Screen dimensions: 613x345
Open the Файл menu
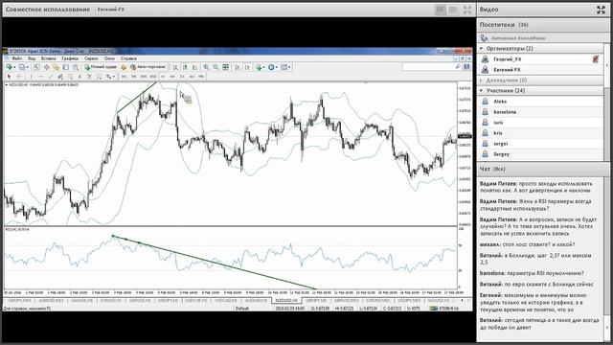tap(17, 58)
